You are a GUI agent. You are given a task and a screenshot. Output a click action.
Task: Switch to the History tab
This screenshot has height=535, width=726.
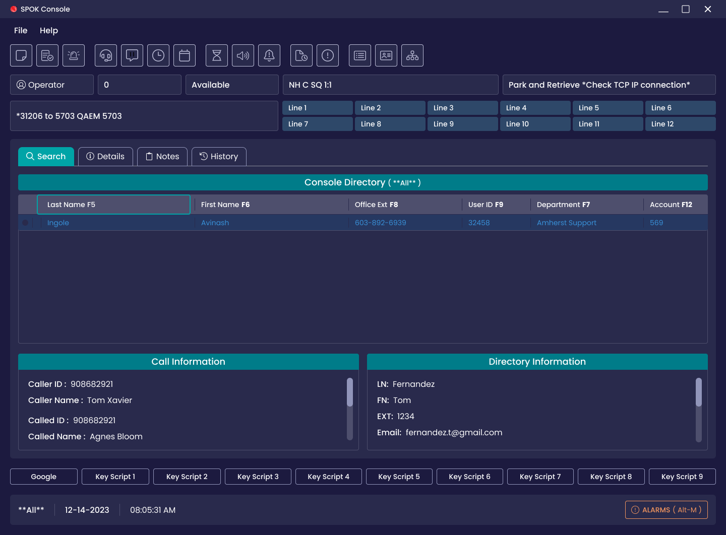click(x=219, y=157)
